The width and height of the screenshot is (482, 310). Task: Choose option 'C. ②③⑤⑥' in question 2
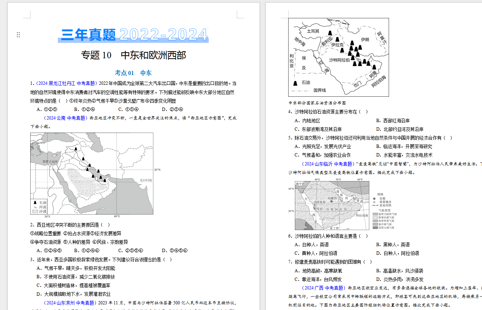[x=131, y=251]
